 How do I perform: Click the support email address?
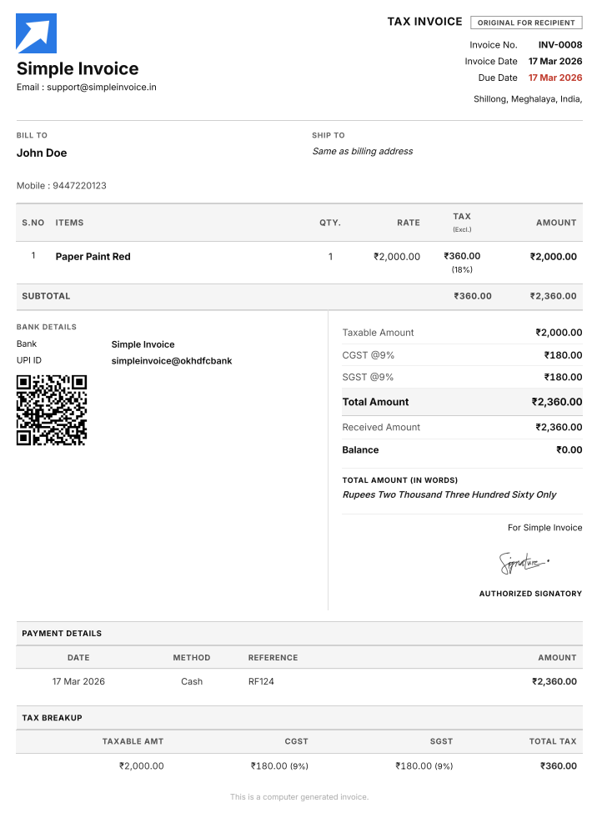click(x=102, y=87)
